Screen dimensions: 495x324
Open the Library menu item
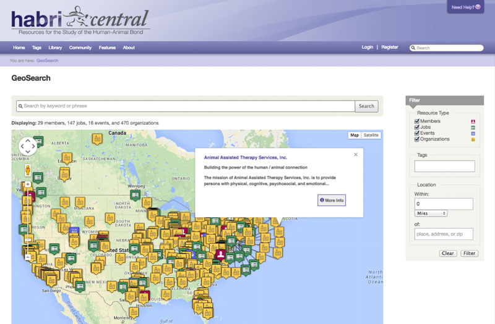pyautogui.click(x=55, y=48)
